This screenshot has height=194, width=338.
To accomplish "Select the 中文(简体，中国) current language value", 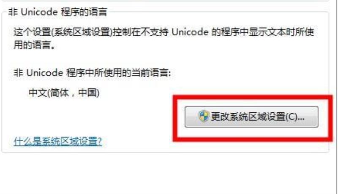I will coord(64,93).
